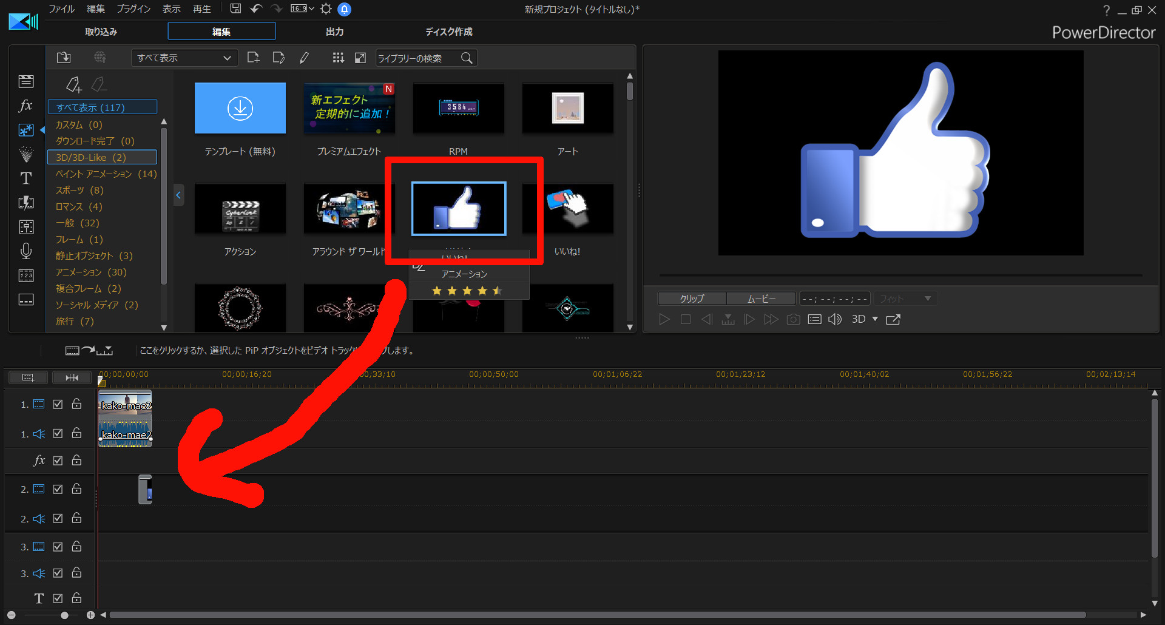Open the プラグイン menu
This screenshot has width=1165, height=625.
(133, 8)
